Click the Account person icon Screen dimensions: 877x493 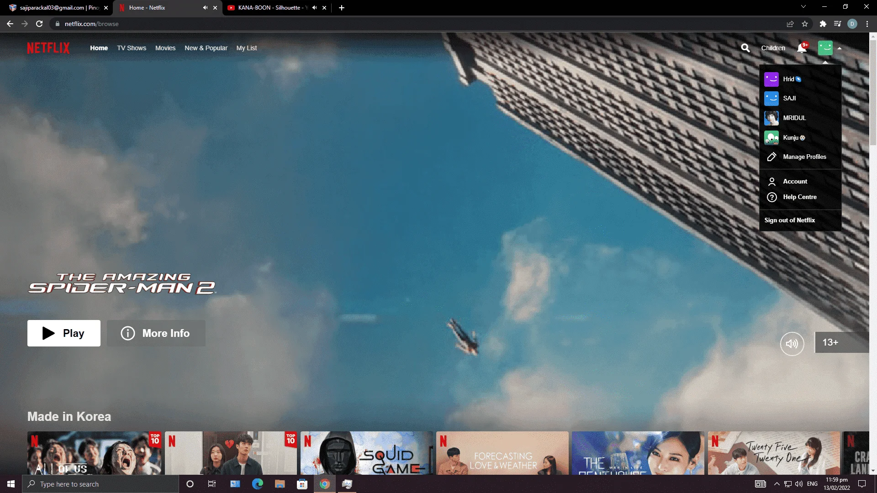tap(771, 182)
